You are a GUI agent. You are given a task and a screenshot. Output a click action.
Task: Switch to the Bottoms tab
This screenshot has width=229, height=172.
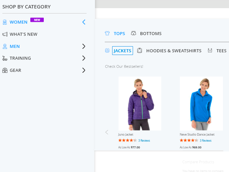click(151, 33)
